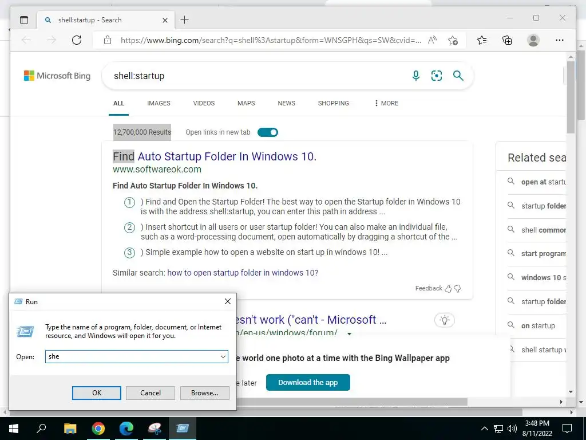Give thumbs down feedback
This screenshot has height=440, width=586.
point(457,289)
